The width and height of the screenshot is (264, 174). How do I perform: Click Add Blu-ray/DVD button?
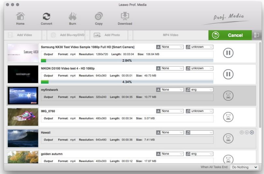click(66, 35)
